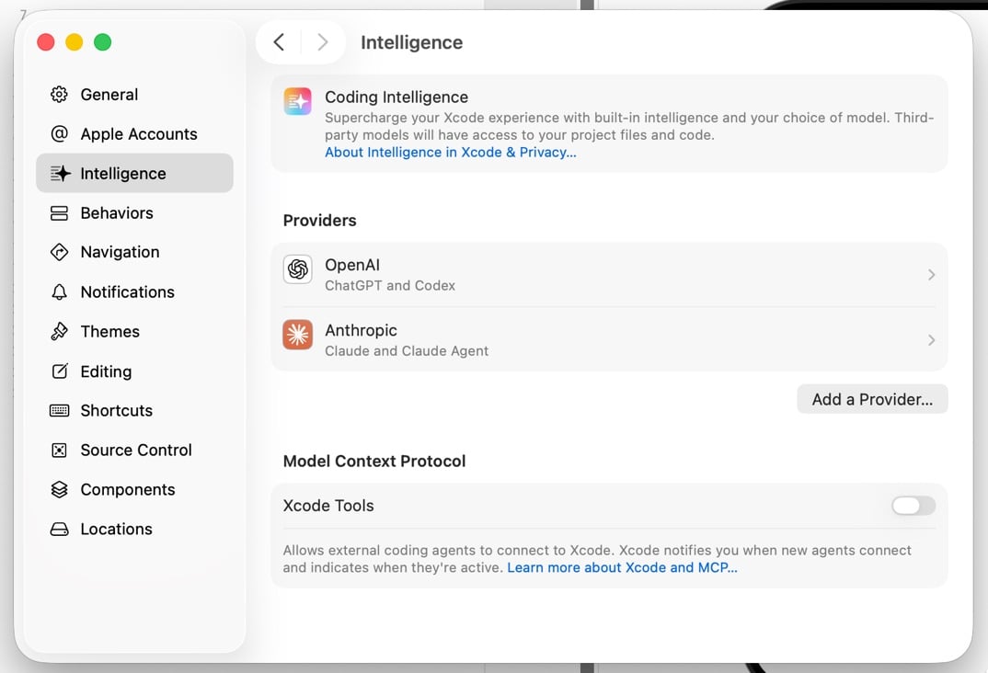This screenshot has height=673, width=988.
Task: Click the OpenAI logo icon
Action: [297, 269]
